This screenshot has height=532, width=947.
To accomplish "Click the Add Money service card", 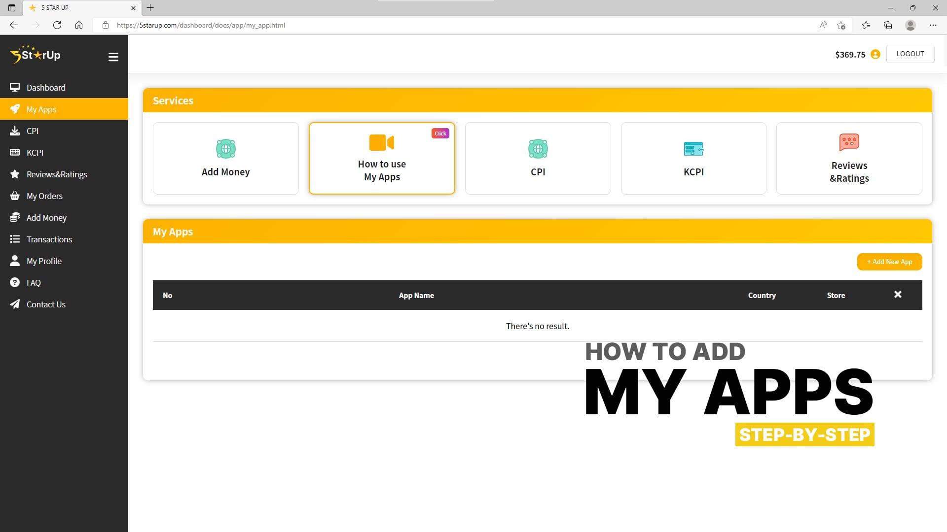I will [x=226, y=158].
